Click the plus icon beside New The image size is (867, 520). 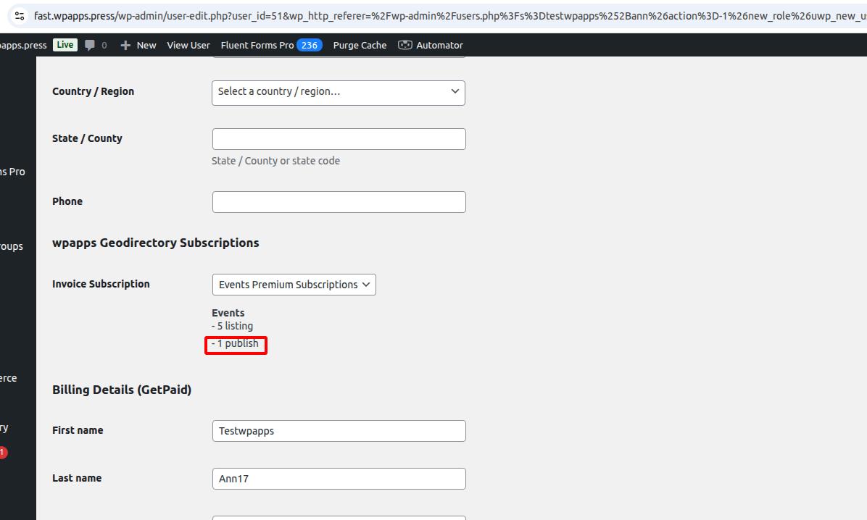coord(125,45)
